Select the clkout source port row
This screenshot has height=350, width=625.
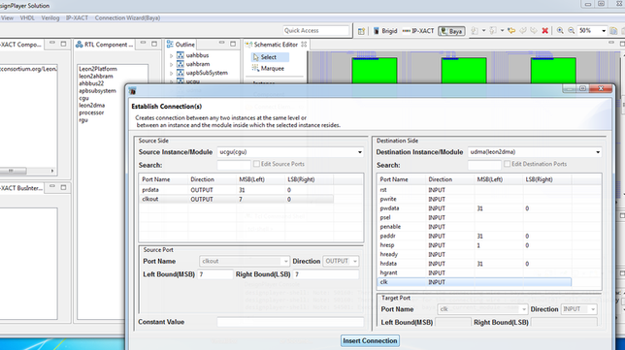point(237,199)
